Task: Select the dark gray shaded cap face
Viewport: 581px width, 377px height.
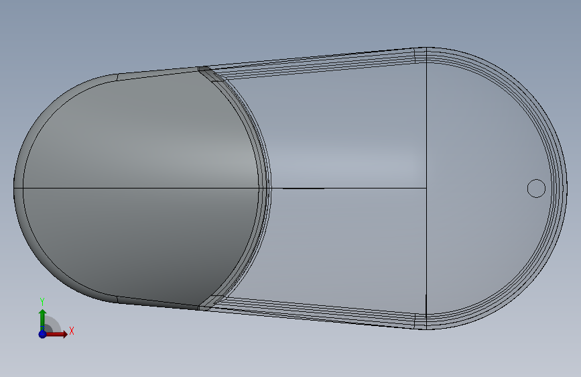Action: (x=141, y=188)
